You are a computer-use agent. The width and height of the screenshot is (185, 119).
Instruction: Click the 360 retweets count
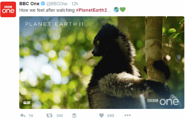tap(59, 116)
